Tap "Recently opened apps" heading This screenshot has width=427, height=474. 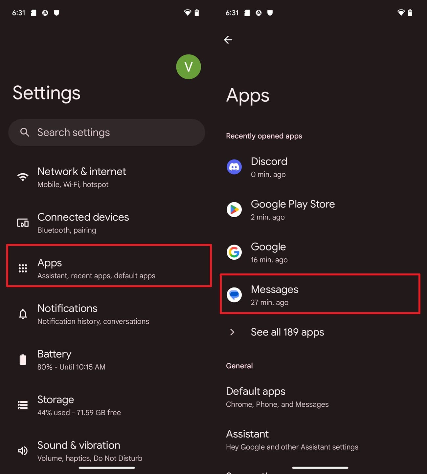pyautogui.click(x=264, y=136)
